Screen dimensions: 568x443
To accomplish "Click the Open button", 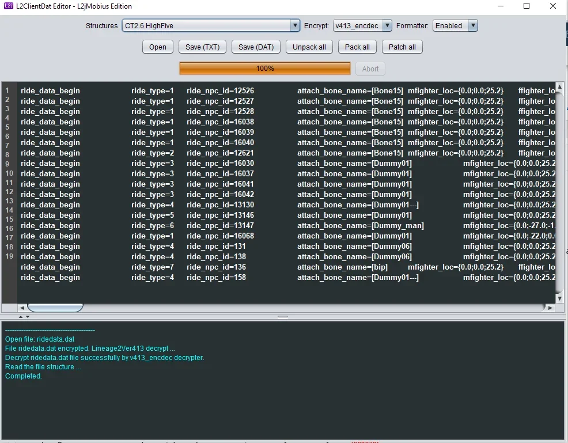I will tap(158, 47).
